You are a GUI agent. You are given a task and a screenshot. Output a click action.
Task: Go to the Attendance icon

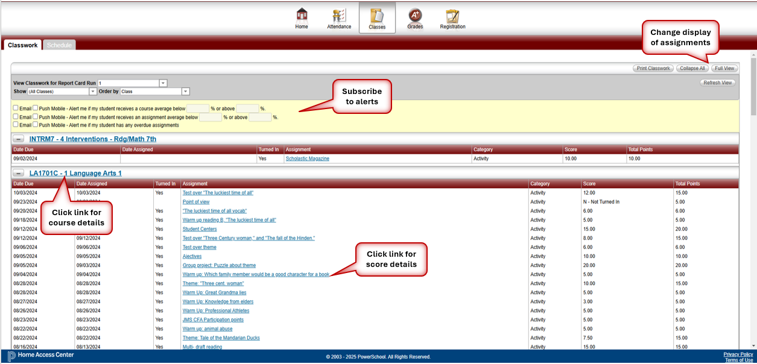click(339, 18)
